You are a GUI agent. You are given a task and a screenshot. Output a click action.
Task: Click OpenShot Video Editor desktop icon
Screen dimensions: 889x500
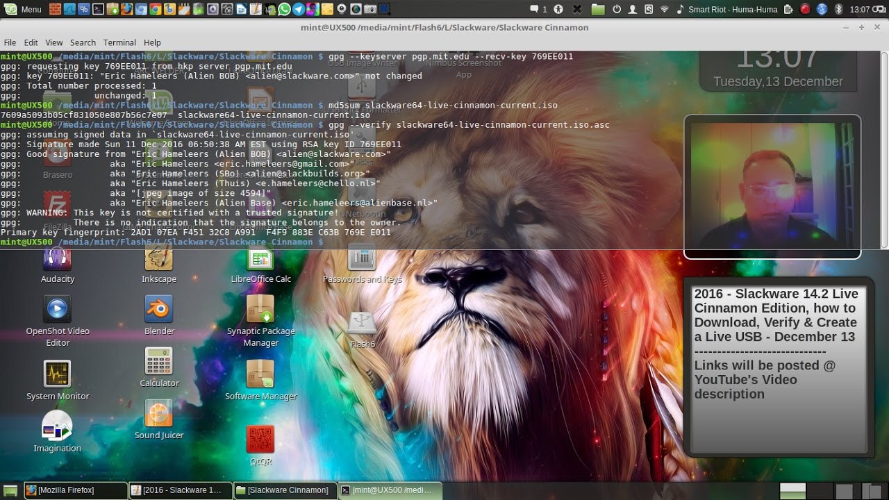pyautogui.click(x=58, y=321)
